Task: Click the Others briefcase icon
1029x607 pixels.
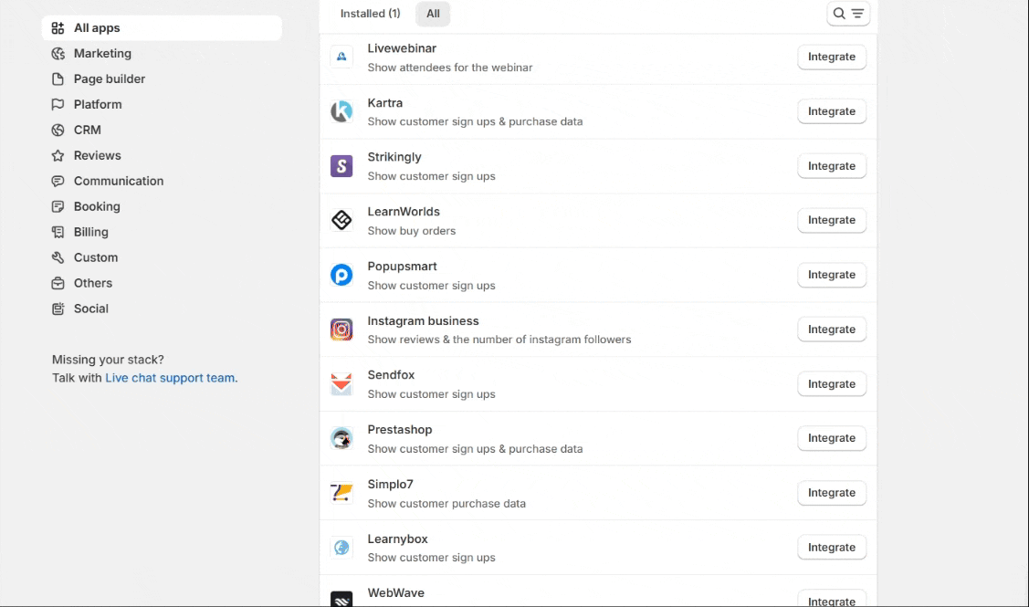Action: [58, 284]
